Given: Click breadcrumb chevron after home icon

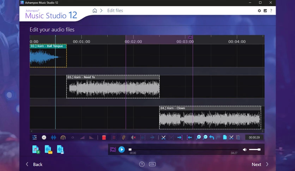Looking at the screenshot, I should point(101,11).
